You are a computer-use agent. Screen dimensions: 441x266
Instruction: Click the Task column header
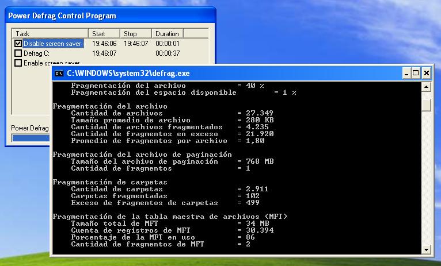click(x=50, y=34)
